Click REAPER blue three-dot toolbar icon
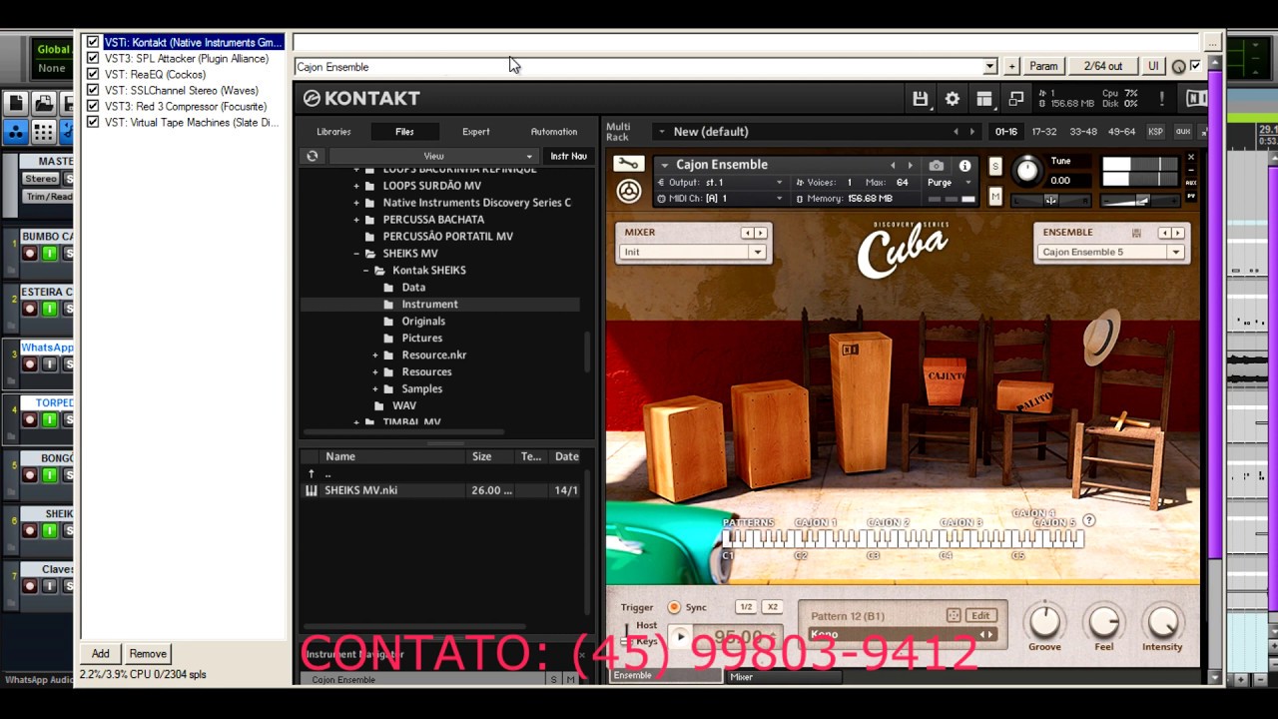Screen dimensions: 1278x719 15,131
